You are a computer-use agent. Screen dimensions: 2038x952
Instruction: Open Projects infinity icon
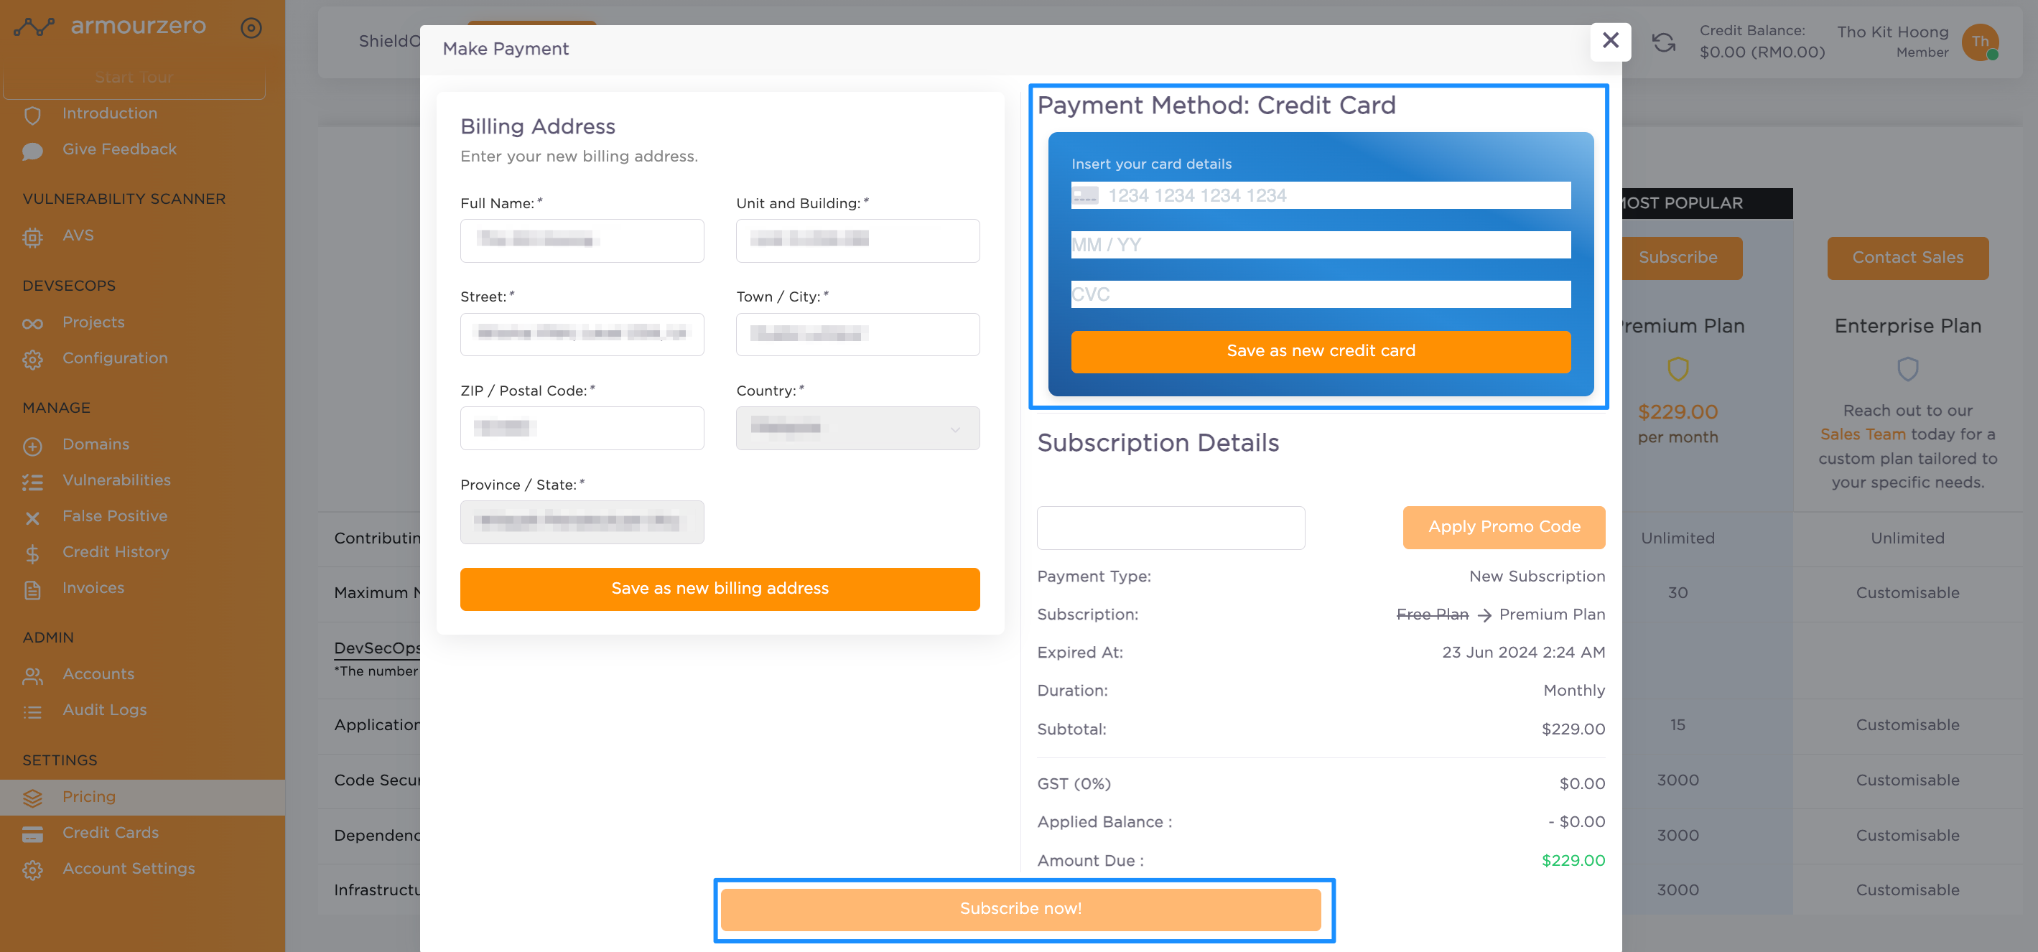click(x=32, y=323)
